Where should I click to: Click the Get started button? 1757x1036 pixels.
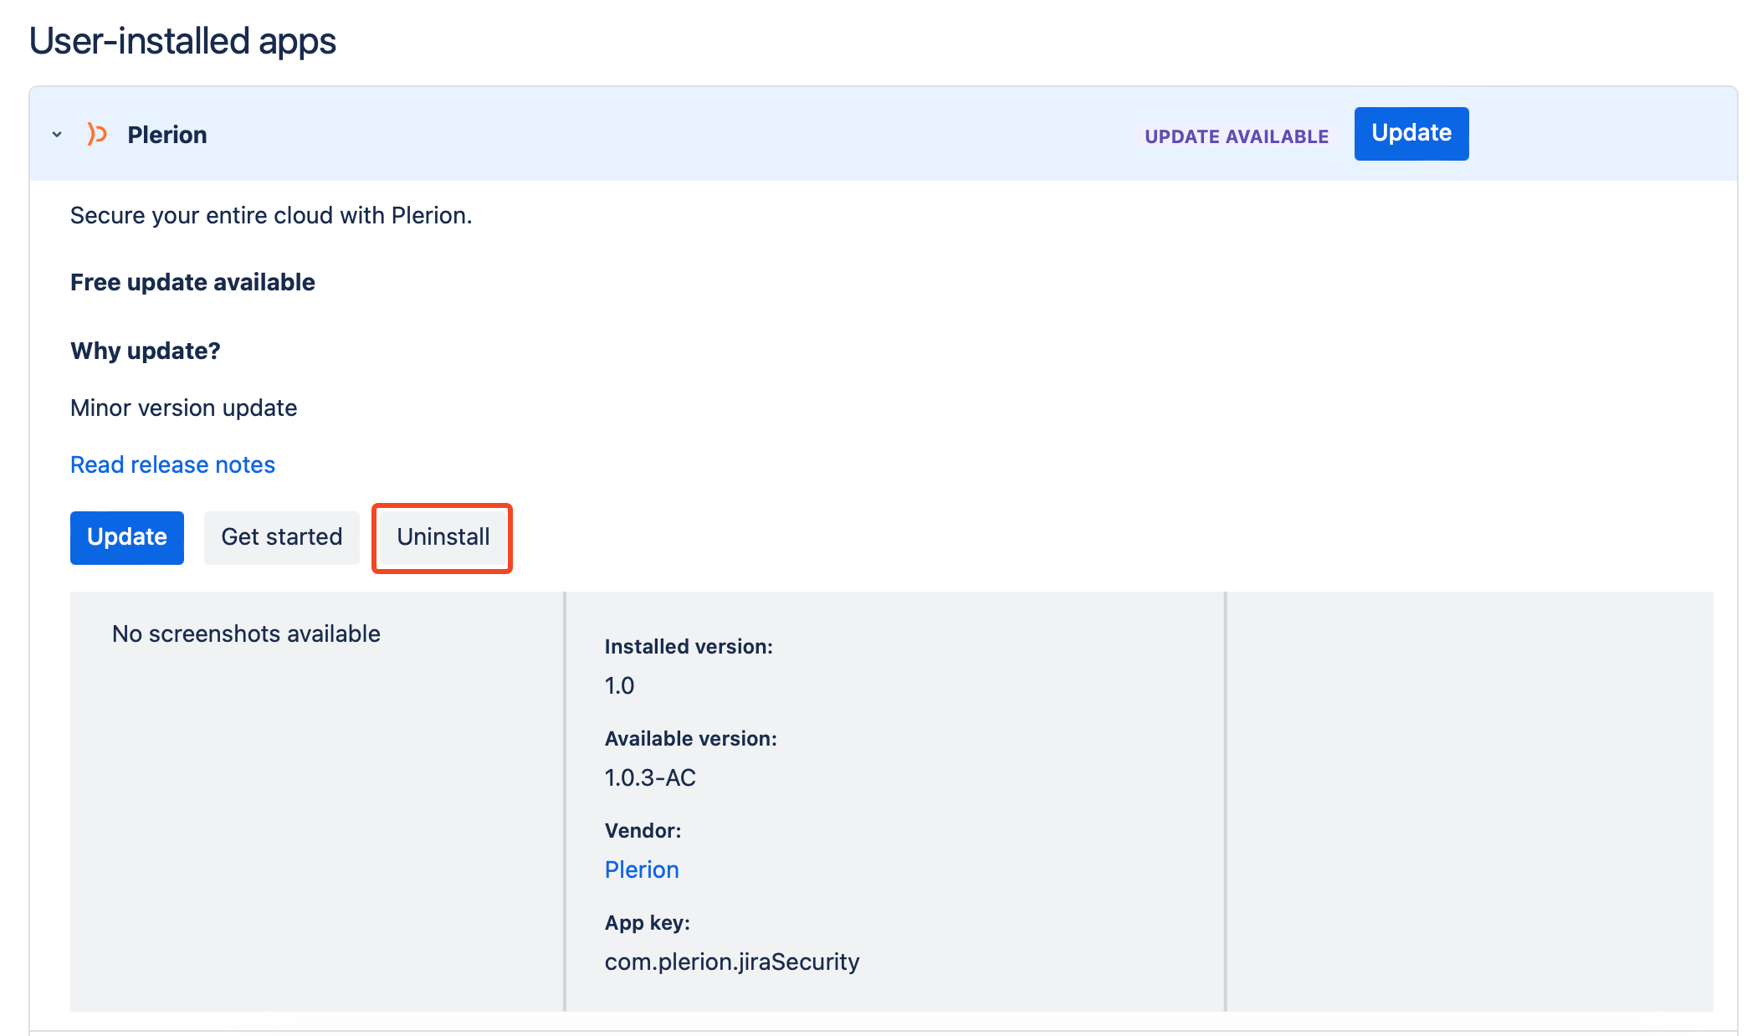coord(281,537)
